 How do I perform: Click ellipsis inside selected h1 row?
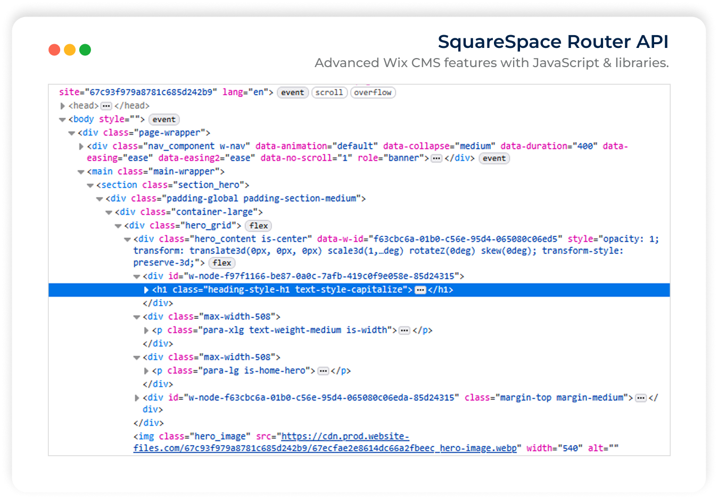tap(420, 290)
